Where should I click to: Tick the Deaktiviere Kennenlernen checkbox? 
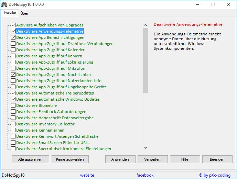point(13,130)
